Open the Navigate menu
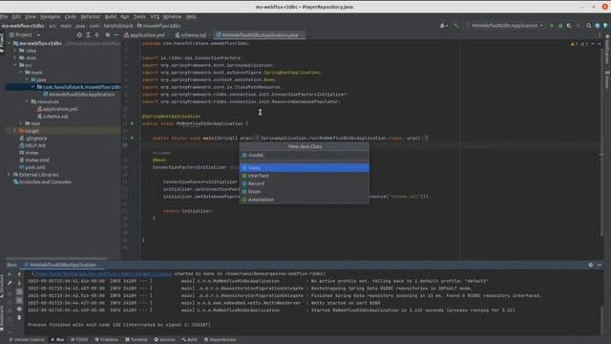Screen dimensions: 611x344 [51, 17]
